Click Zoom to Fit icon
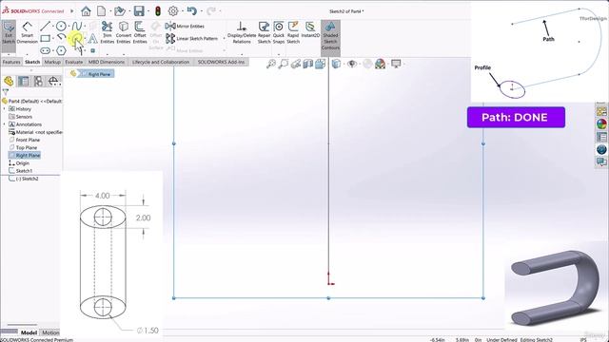The width and height of the screenshot is (609, 342). pyautogui.click(x=271, y=64)
